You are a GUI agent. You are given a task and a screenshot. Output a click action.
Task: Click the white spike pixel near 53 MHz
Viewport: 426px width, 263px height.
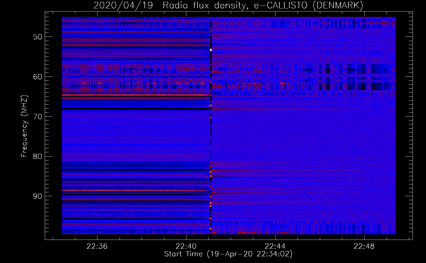point(211,50)
